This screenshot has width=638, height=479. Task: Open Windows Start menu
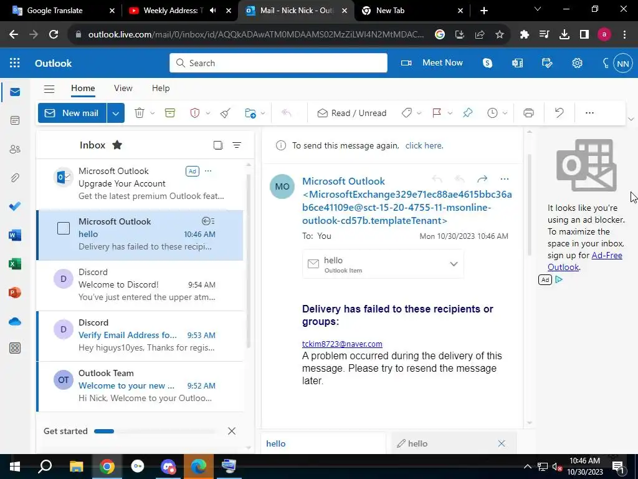coord(15,467)
